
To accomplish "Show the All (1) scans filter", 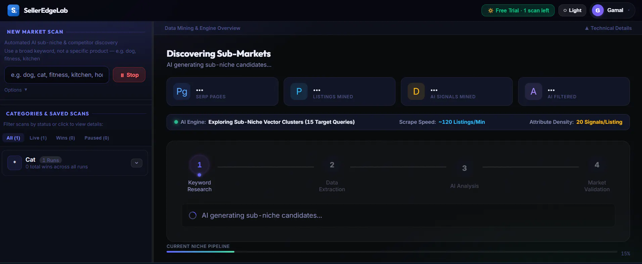I will 13,138.
